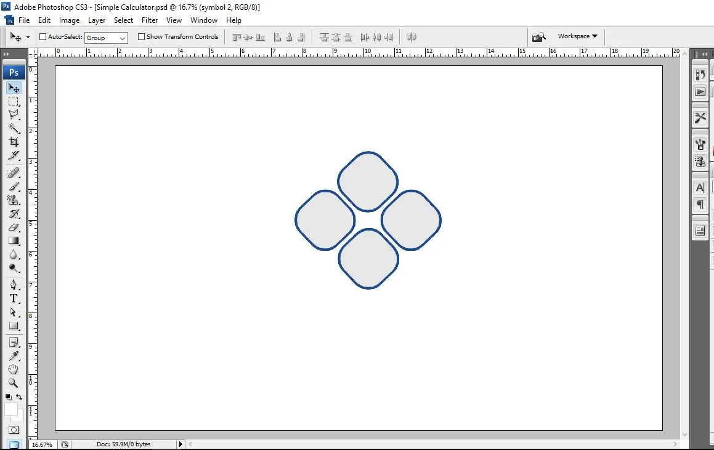Toggle Quick Mask mode button
This screenshot has height=450, width=714.
[x=14, y=430]
